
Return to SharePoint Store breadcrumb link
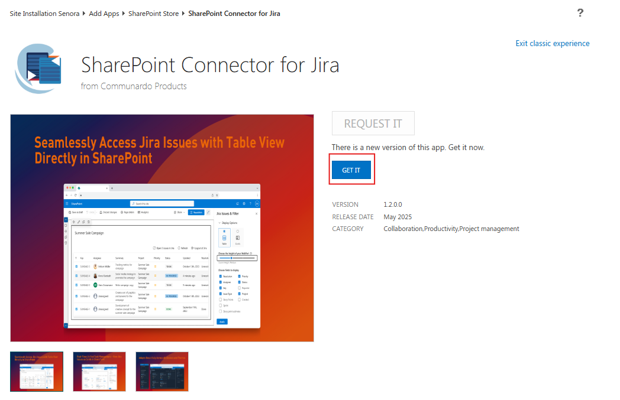(x=153, y=14)
